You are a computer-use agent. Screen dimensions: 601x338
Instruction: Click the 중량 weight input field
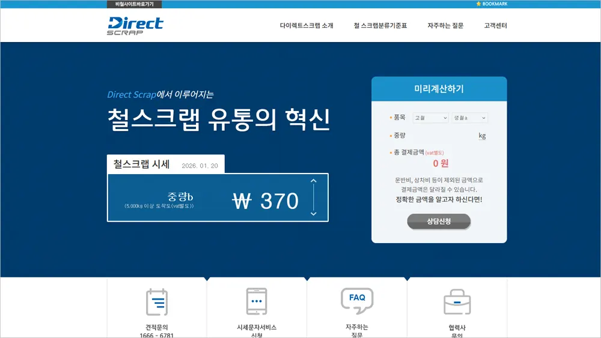(445, 136)
